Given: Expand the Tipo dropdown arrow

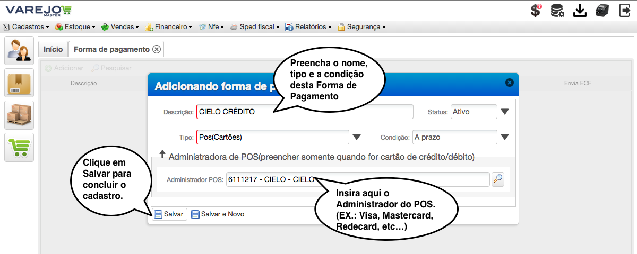Looking at the screenshot, I should [x=357, y=137].
